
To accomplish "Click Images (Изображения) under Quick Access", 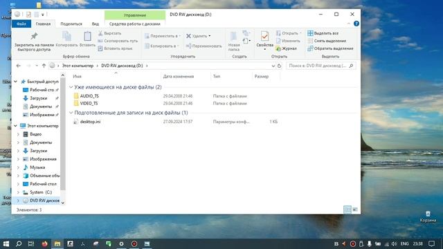I will (42, 115).
